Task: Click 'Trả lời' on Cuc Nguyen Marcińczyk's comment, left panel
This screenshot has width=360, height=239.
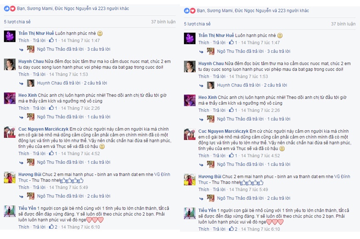Action: [39, 154]
